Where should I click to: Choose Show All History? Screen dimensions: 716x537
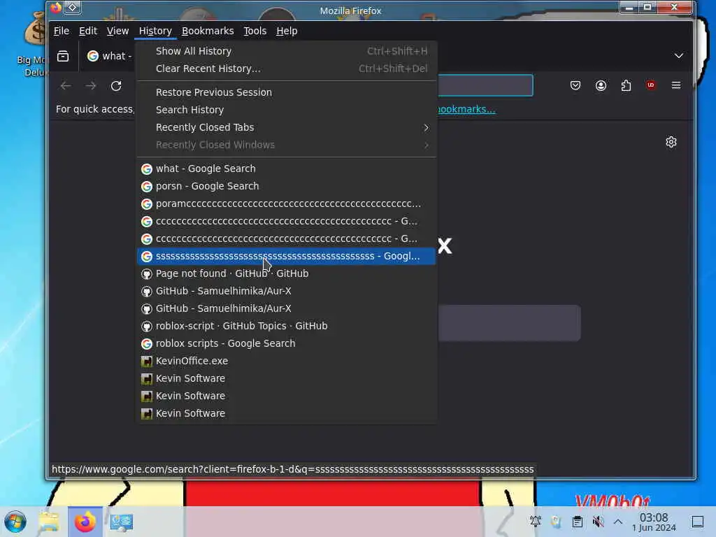click(286, 51)
